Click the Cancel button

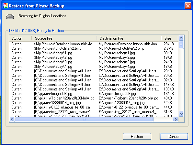(x=174, y=137)
